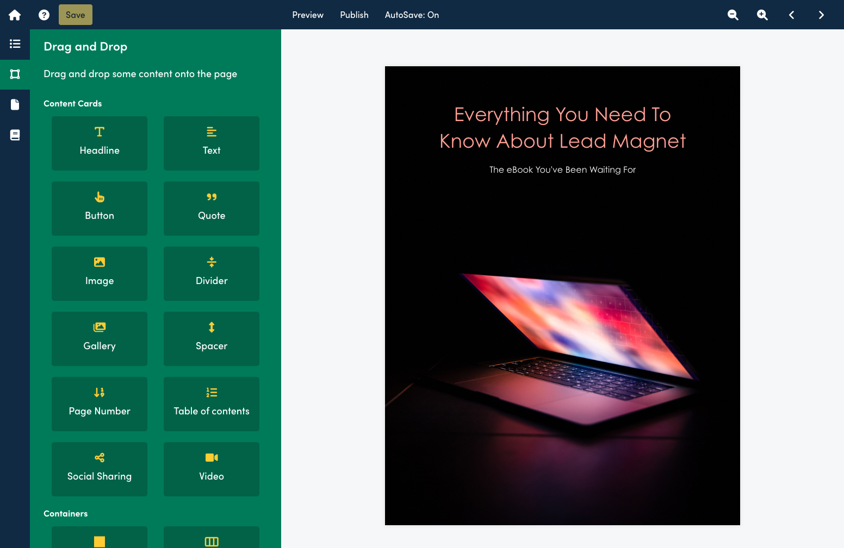Go to the previous page with left chevron
This screenshot has width=844, height=548.
tap(791, 15)
